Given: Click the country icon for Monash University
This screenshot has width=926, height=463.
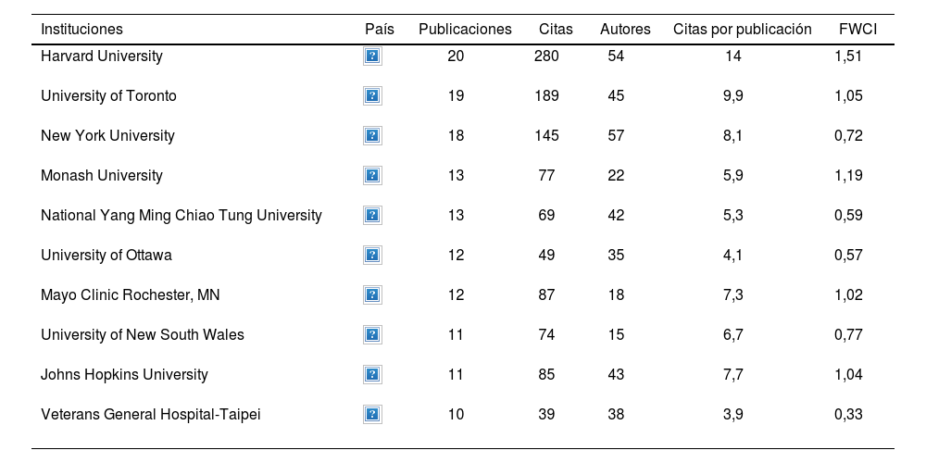Looking at the screenshot, I should [x=372, y=176].
